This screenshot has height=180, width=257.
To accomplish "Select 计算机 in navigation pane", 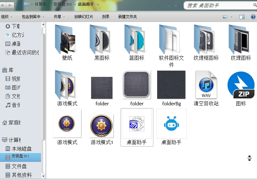I will (11, 140).
